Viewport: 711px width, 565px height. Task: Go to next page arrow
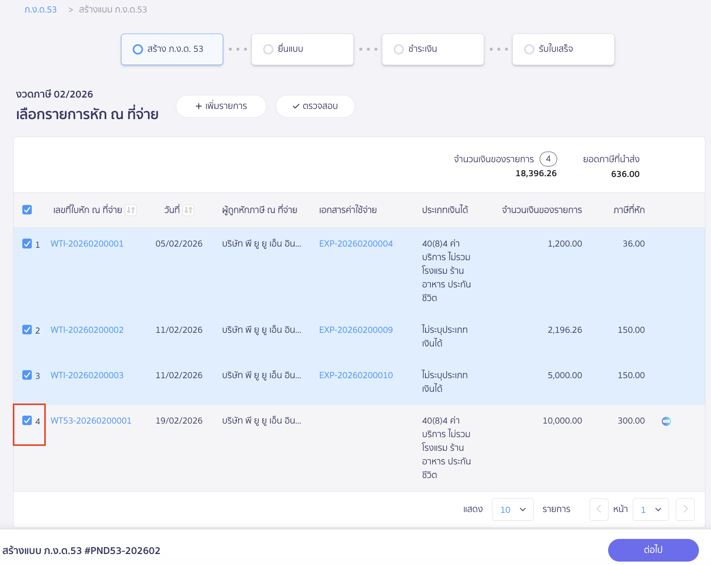pos(685,509)
